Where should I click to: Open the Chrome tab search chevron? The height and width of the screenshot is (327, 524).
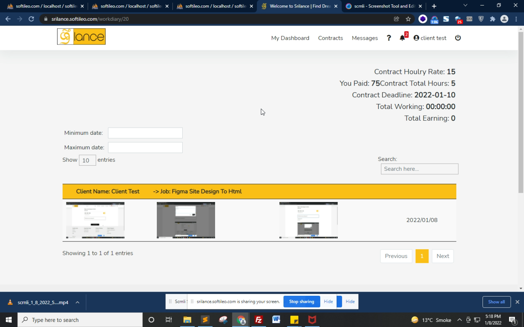465,6
